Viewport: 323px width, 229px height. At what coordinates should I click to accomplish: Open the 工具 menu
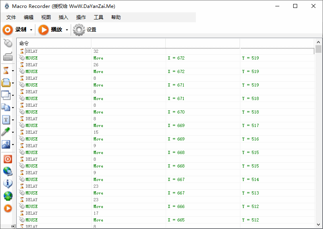click(x=99, y=17)
